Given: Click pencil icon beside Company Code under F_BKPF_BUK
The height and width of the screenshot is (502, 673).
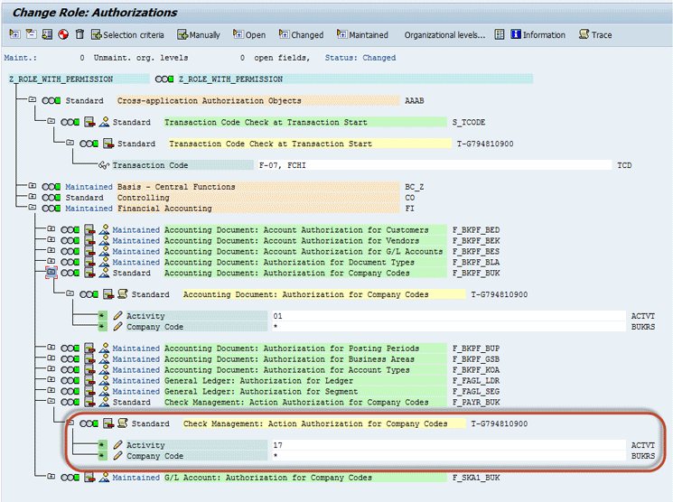Looking at the screenshot, I should pyautogui.click(x=117, y=327).
